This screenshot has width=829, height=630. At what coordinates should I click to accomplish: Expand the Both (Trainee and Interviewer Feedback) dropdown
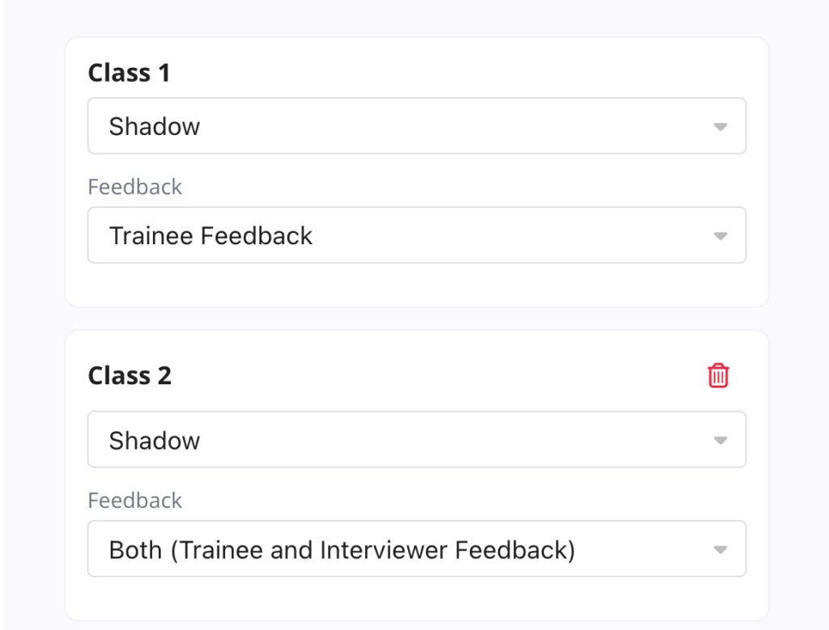point(416,549)
